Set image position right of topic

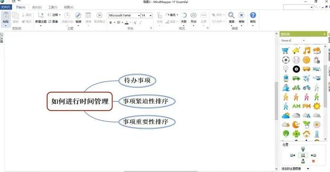(x=313, y=155)
